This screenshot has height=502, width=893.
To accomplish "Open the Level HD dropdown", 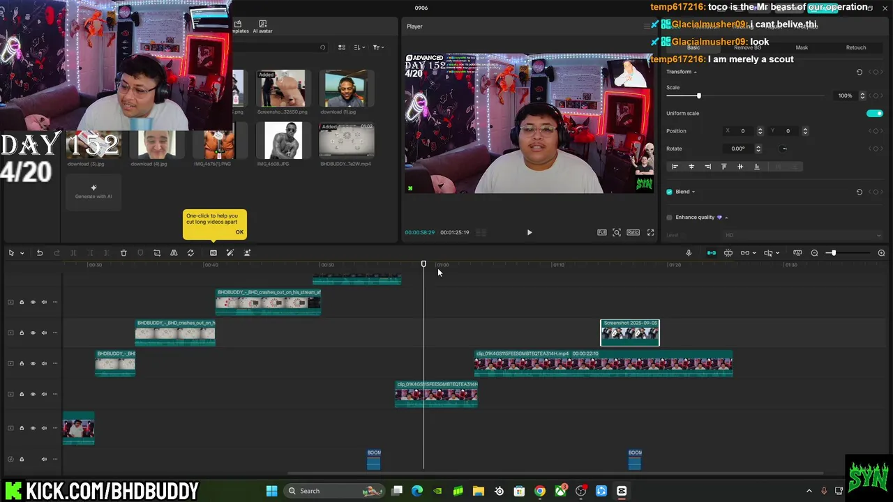I will 802,235.
